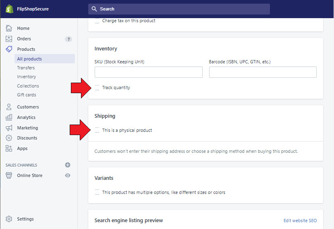Tick the multiple options variants checkbox
This screenshot has width=334, height=229.
97,192
